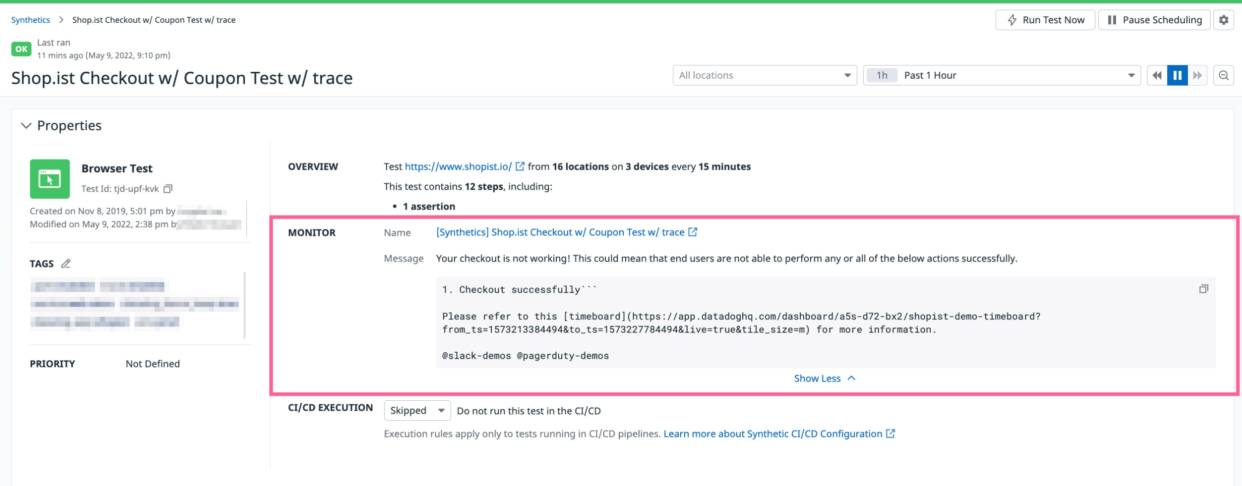The image size is (1242, 486).
Task: Click the '12 steps' text
Action: [484, 187]
